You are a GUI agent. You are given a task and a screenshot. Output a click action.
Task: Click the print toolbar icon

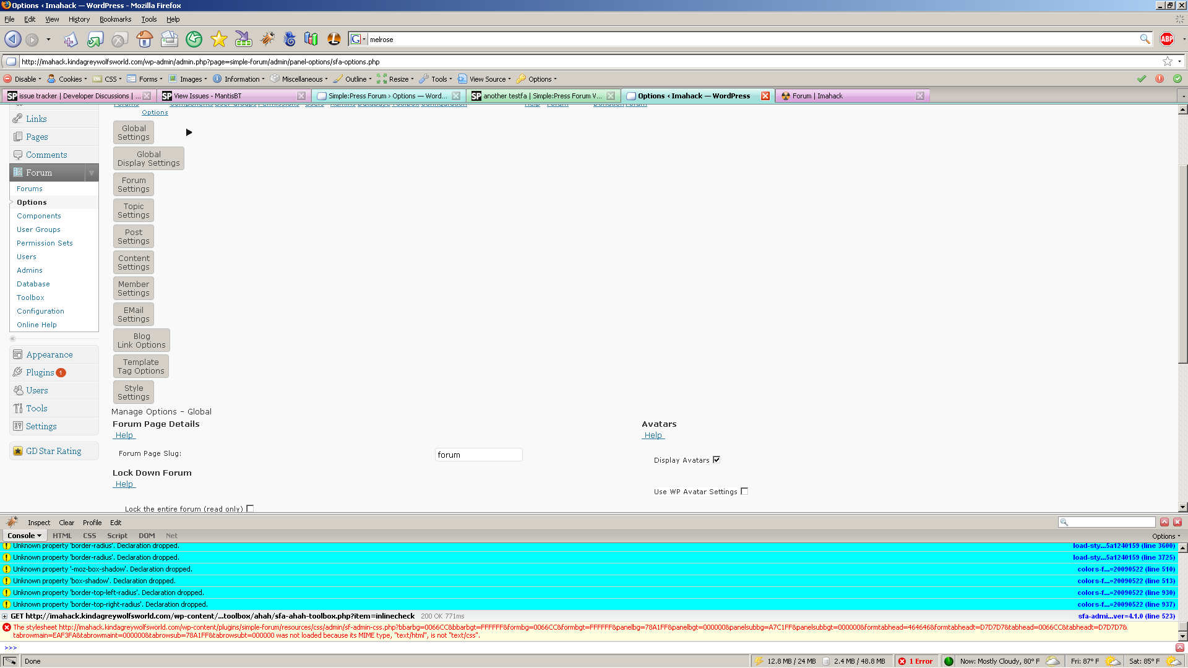coord(169,40)
